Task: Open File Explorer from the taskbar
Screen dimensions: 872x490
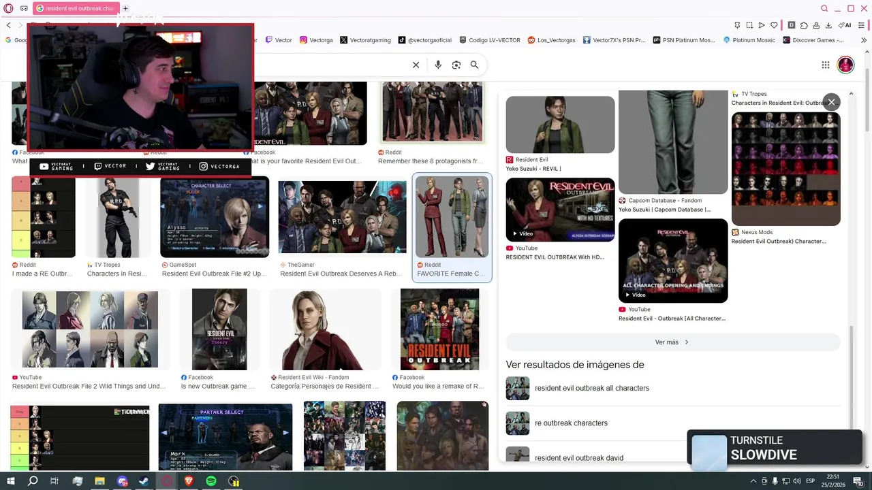Action: click(x=99, y=481)
